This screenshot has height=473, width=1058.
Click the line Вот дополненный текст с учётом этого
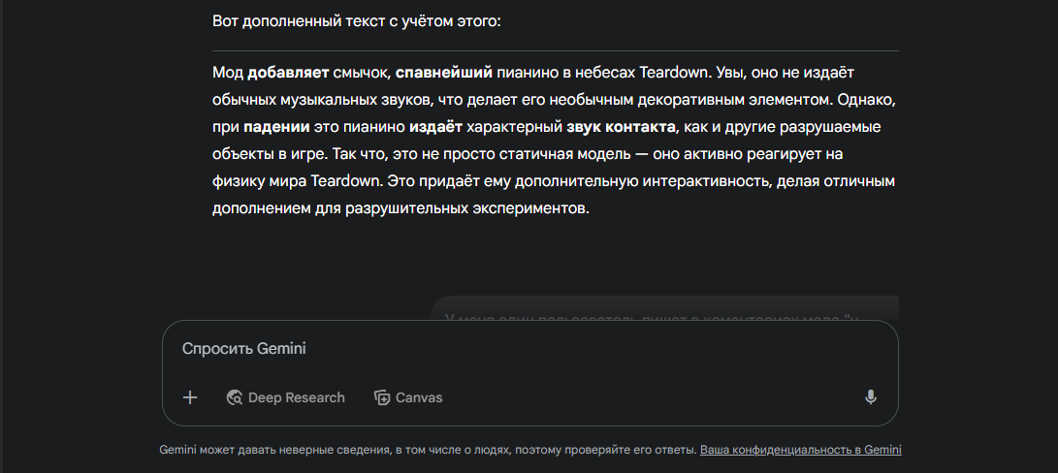click(x=357, y=21)
